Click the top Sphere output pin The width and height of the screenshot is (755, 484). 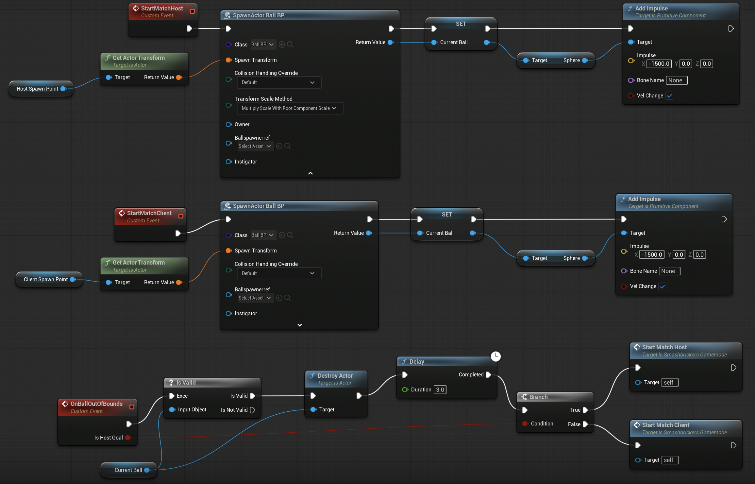(x=585, y=60)
